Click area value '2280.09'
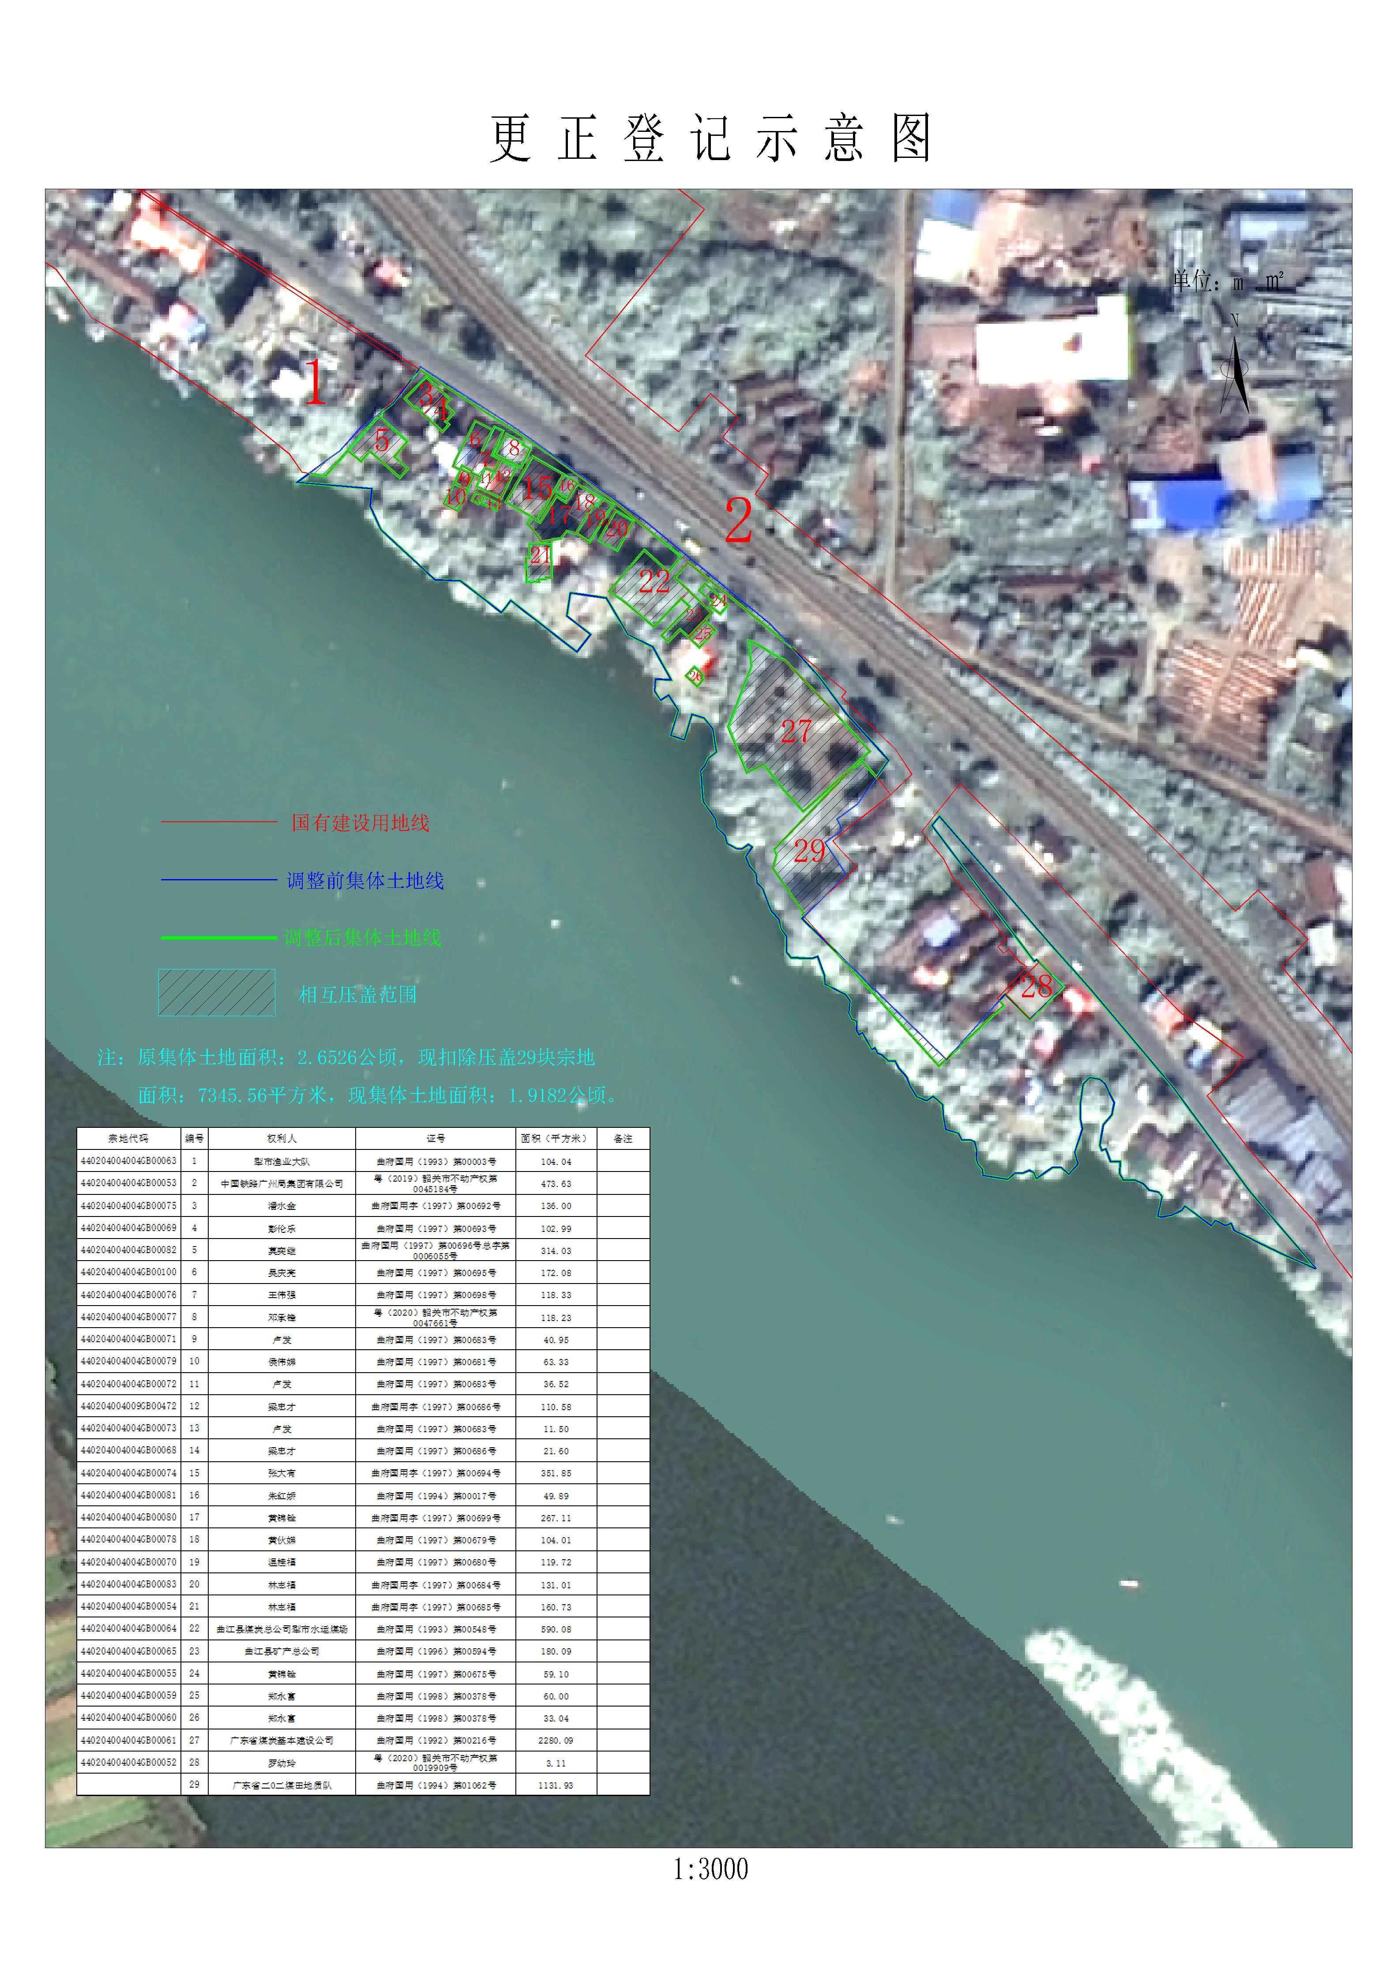Viewport: 1390px width, 1965px height. click(x=555, y=1740)
